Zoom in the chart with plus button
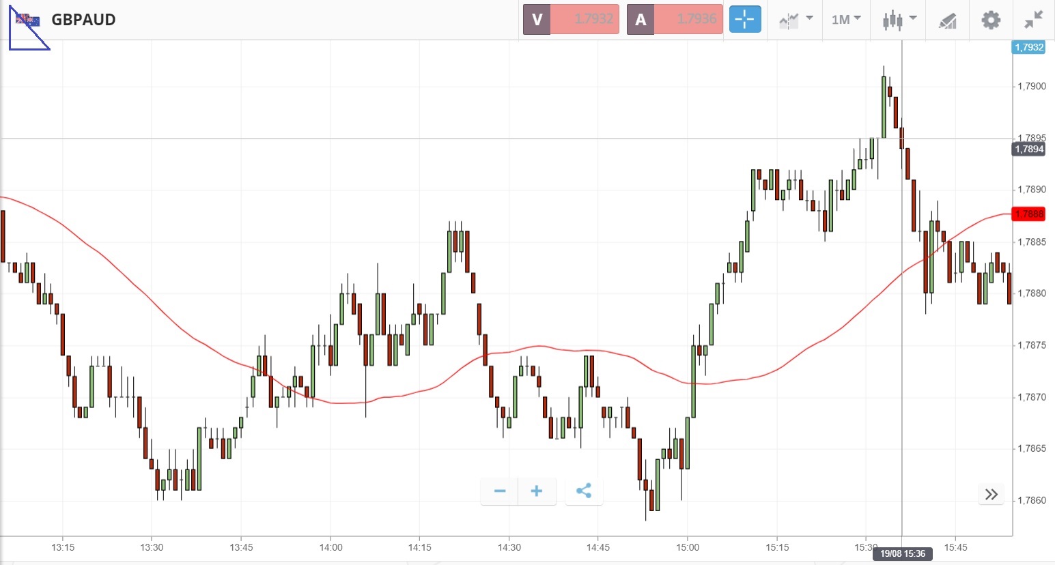The width and height of the screenshot is (1055, 565). click(x=537, y=491)
